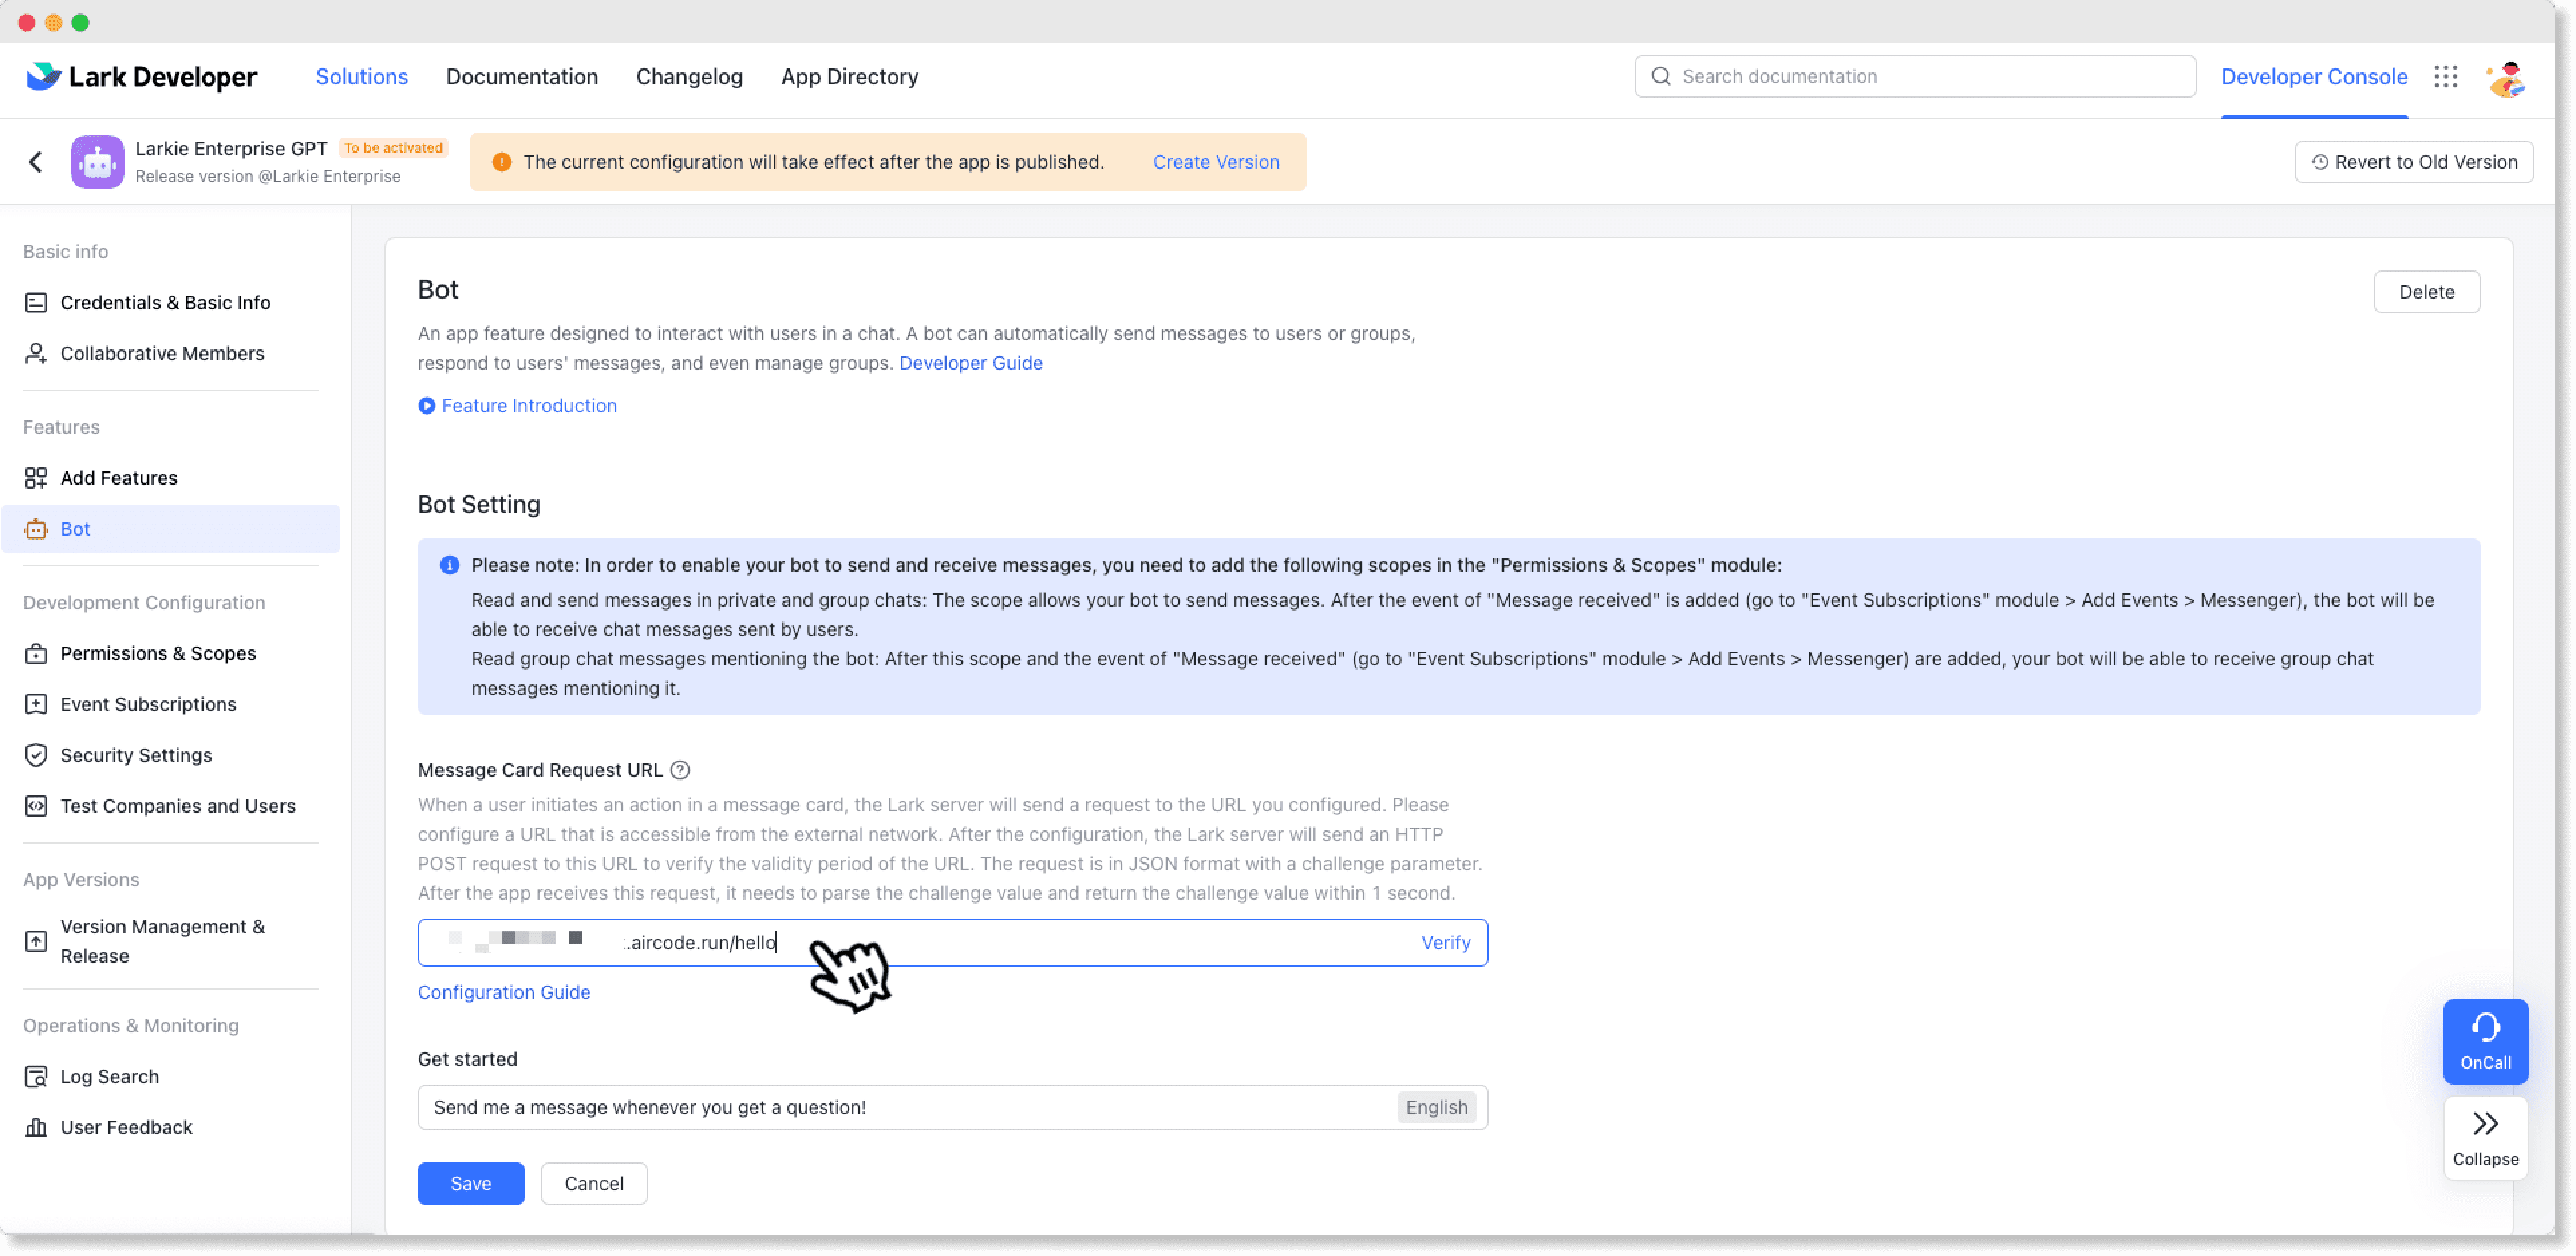Navigate to Permissions & Scopes

pyautogui.click(x=158, y=653)
